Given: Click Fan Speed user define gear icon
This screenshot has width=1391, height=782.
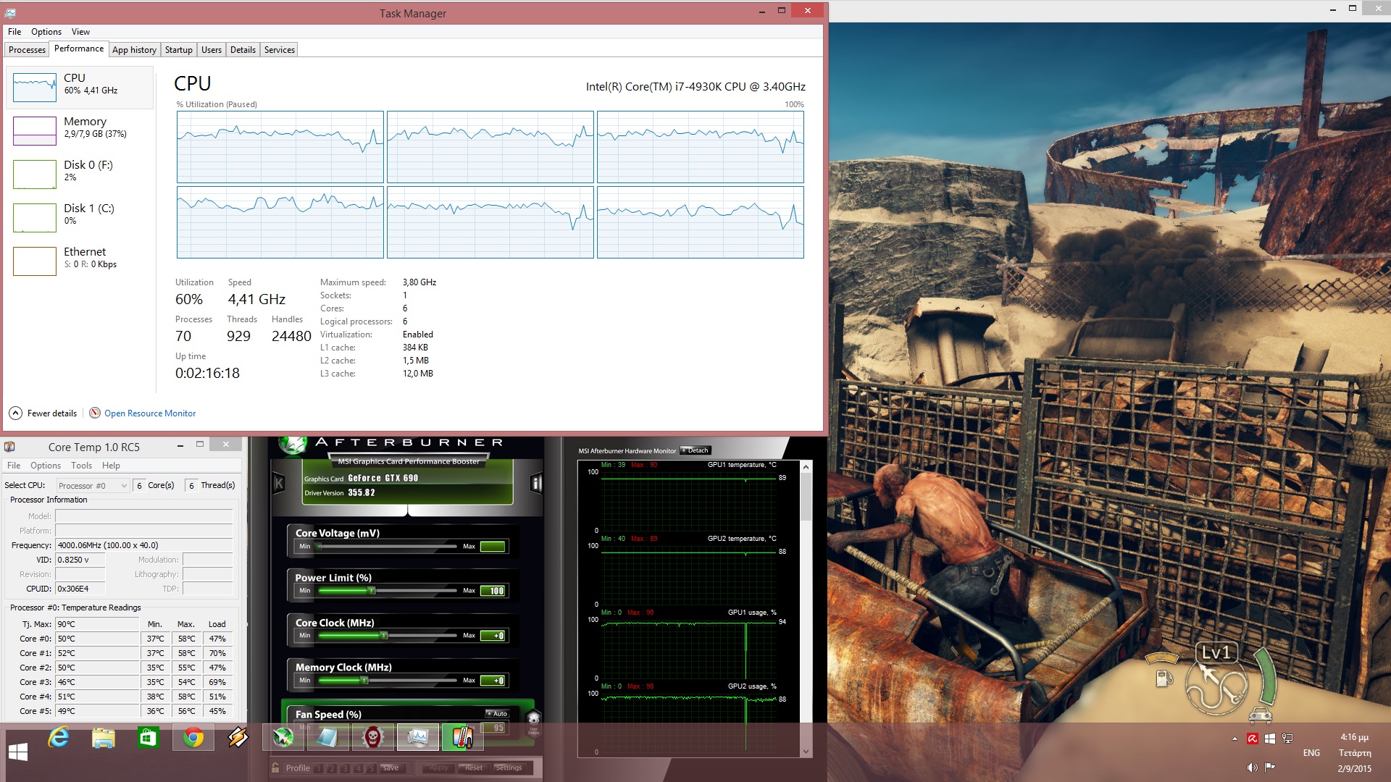Looking at the screenshot, I should click(x=534, y=719).
